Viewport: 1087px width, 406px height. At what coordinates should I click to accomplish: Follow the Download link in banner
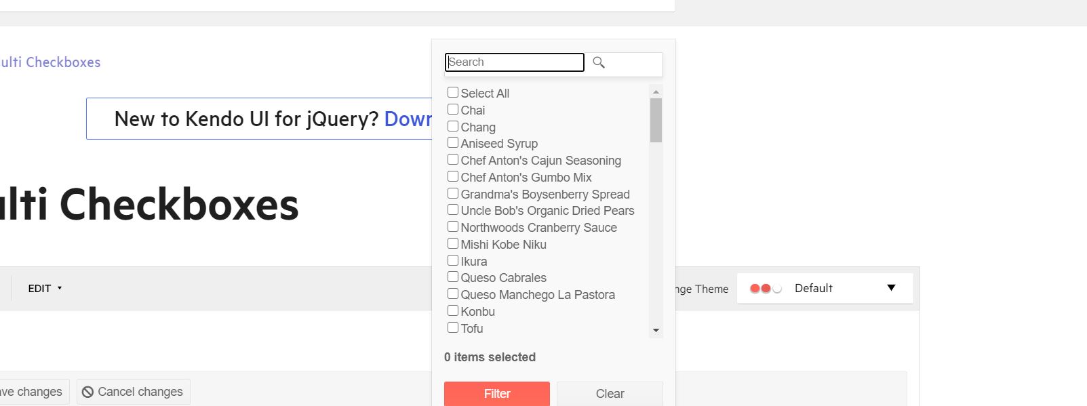408,119
